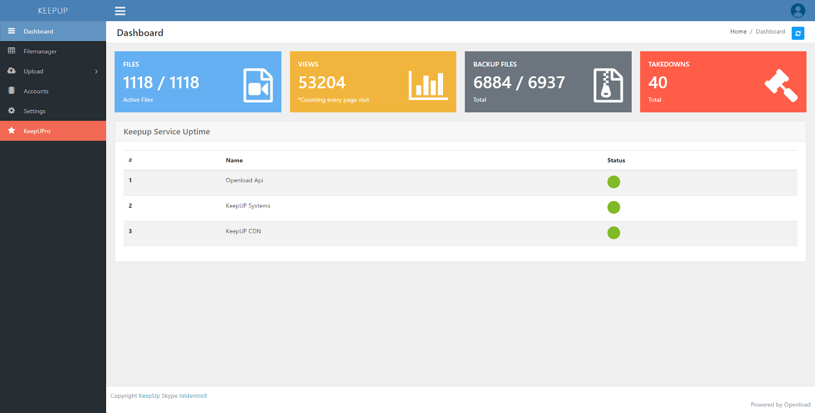Click the gavel icon in Takedowns card
This screenshot has height=413, width=815.
(781, 85)
